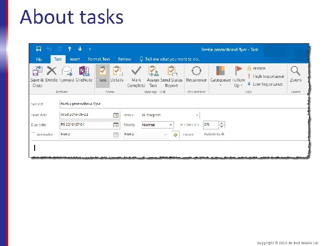
Task: Open Customize Quick Access Toolbar dropdown
Action: [90, 49]
